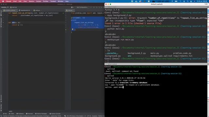Click the Default (sqlite3) window title

pyautogui.click(x=157, y=4)
